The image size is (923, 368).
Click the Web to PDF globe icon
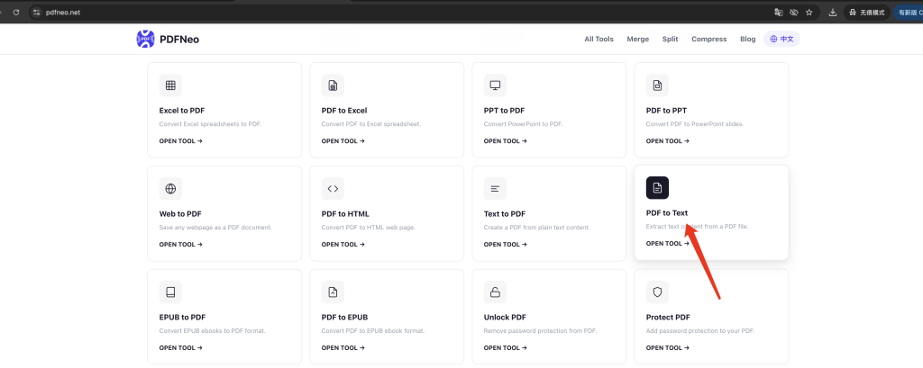tap(170, 189)
